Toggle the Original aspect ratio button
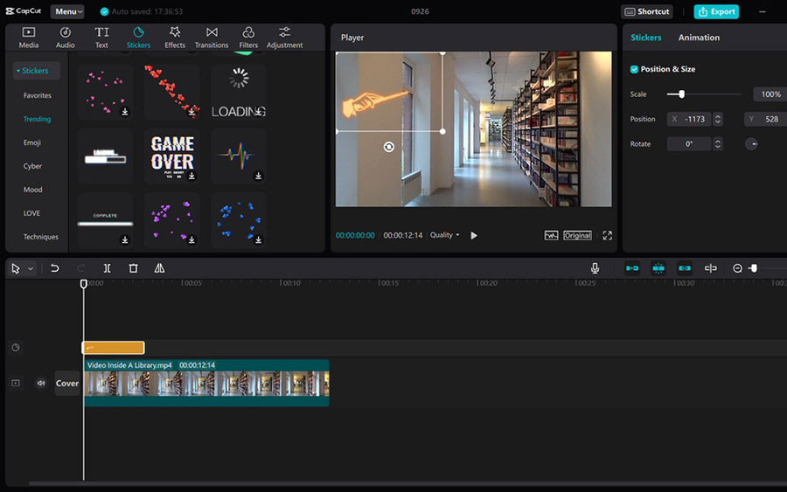The width and height of the screenshot is (787, 492). (577, 235)
